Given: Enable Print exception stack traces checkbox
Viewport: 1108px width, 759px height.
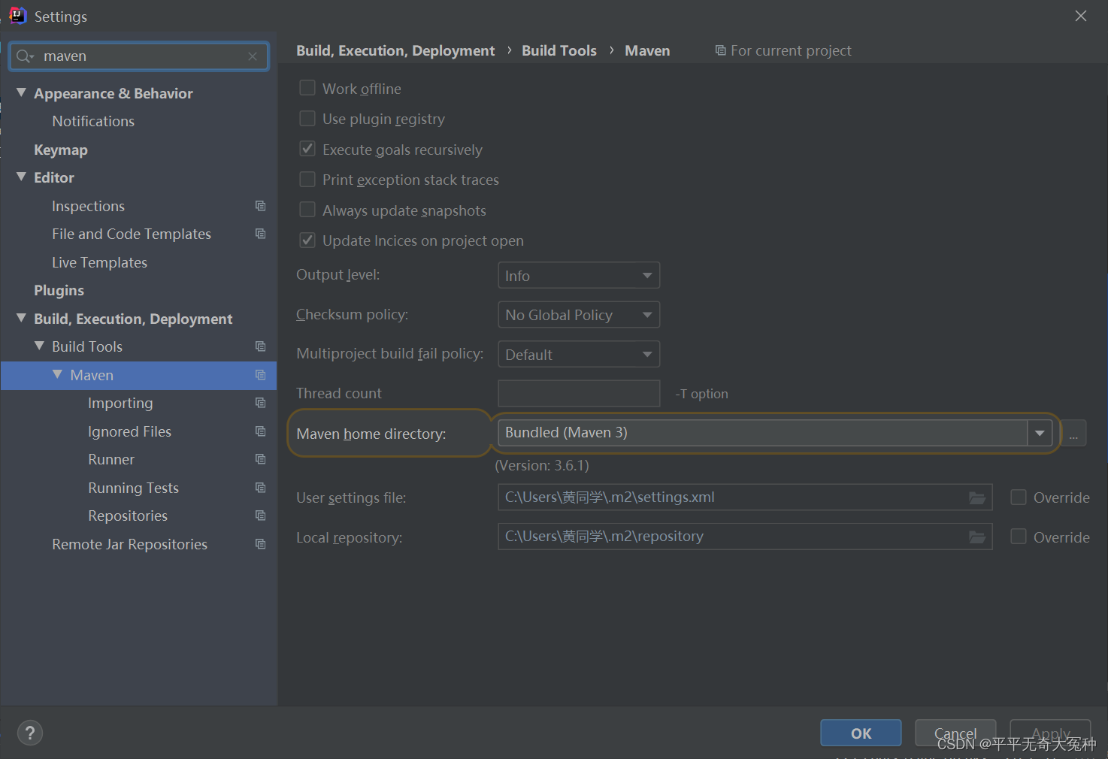Looking at the screenshot, I should (x=307, y=180).
